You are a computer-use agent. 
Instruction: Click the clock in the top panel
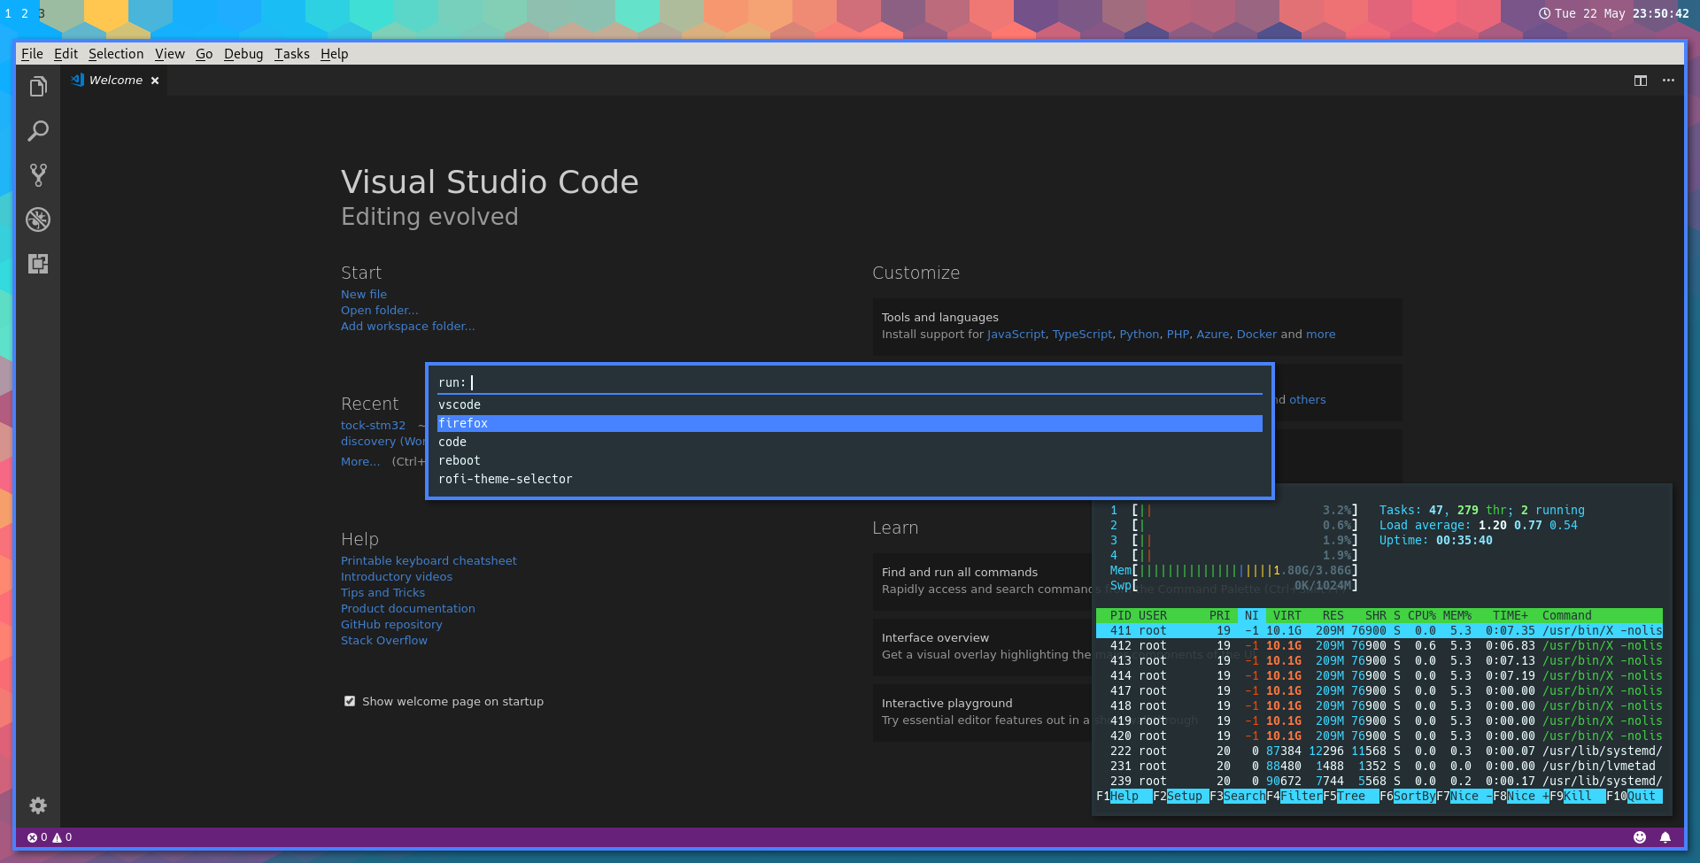(1613, 13)
